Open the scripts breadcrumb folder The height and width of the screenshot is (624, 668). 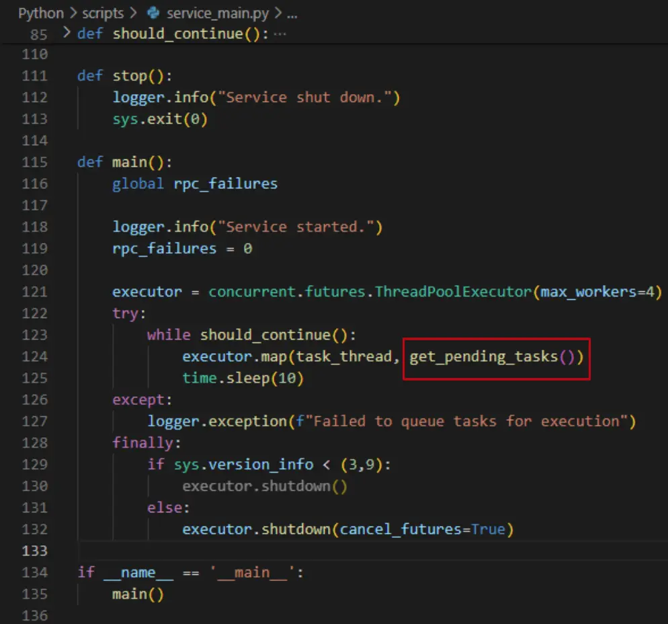pos(103,13)
